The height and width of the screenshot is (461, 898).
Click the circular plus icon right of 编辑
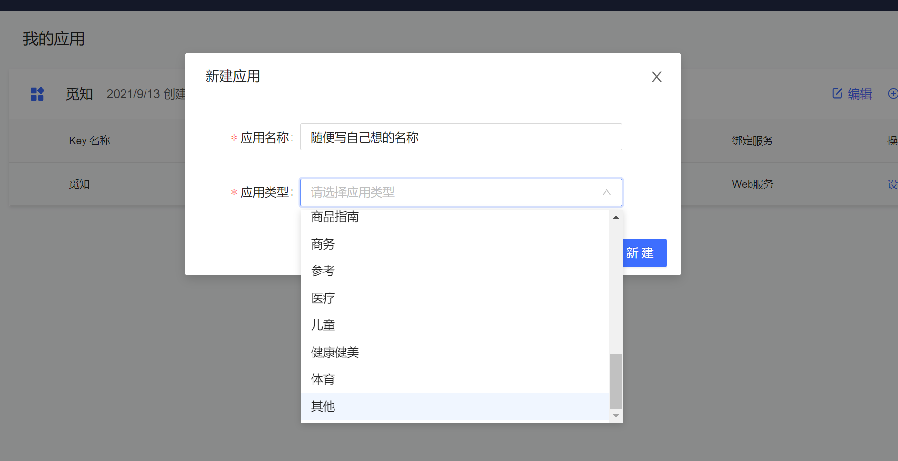click(892, 94)
